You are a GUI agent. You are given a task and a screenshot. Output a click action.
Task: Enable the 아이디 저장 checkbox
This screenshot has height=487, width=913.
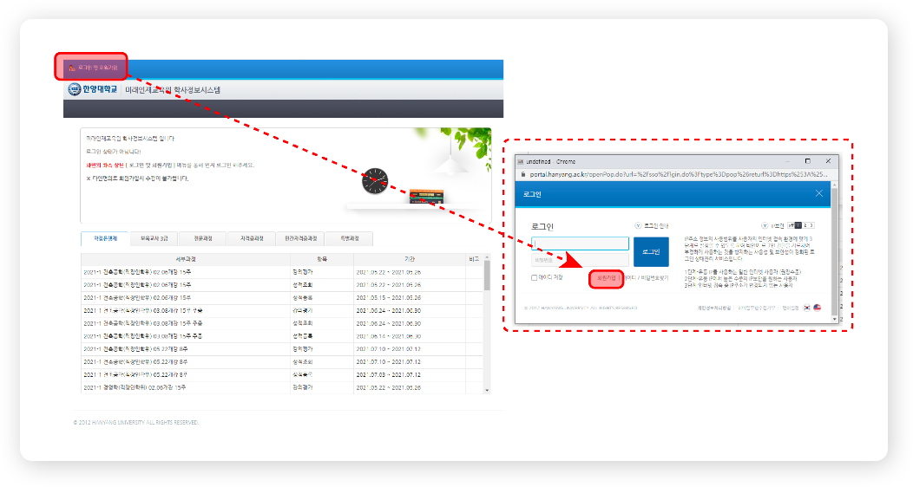tap(535, 278)
